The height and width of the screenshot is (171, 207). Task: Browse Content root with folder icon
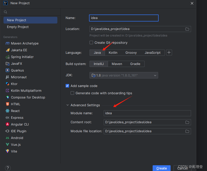tap(187, 122)
